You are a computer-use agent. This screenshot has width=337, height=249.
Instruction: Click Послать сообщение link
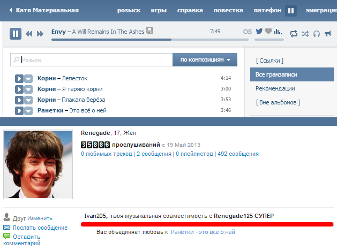pyautogui.click(x=40, y=228)
